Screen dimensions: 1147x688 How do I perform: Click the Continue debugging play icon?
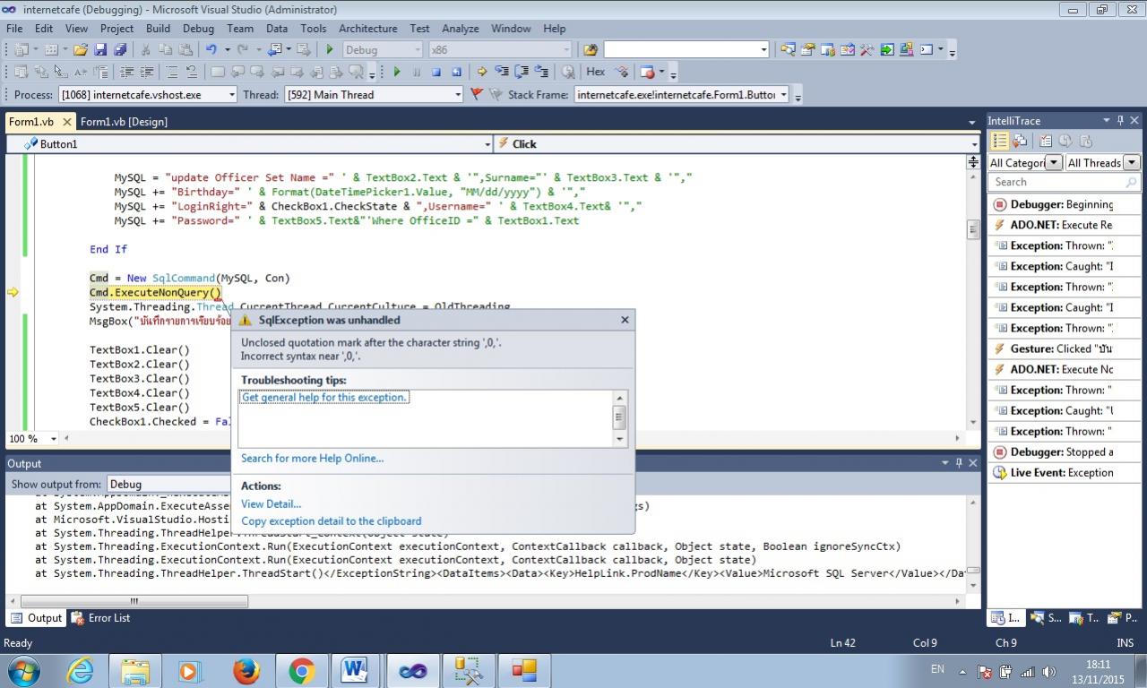(x=396, y=72)
